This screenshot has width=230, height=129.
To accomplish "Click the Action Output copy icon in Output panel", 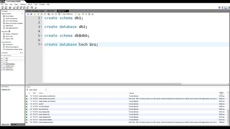I will pos(27,90).
